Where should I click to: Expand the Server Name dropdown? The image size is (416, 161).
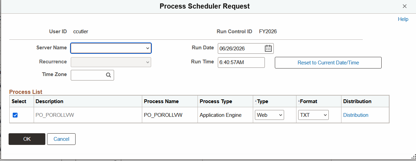(x=111, y=48)
